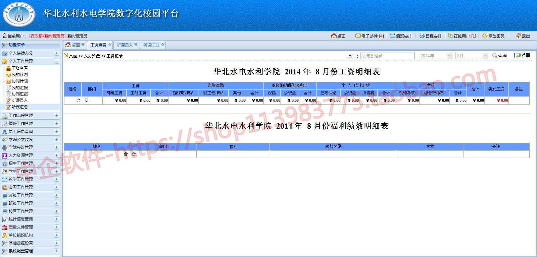
Task: Close the 听课录入 tab
Action: click(136, 44)
